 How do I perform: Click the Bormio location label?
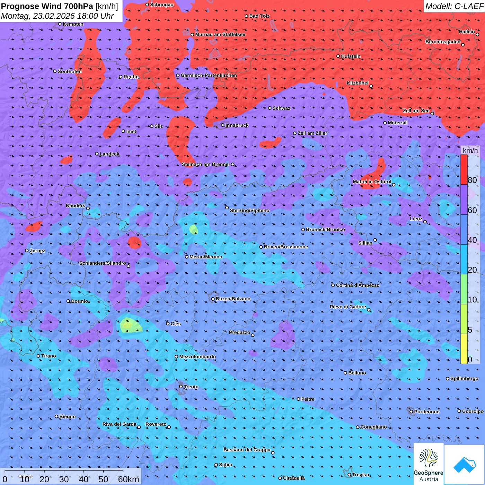tap(80, 301)
